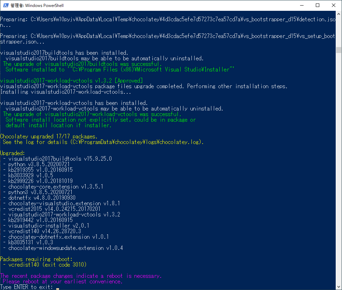Click the 'Chocolatey upgraded 17/17 packages.' line
The width and height of the screenshot is (342, 290).
(x=49, y=136)
